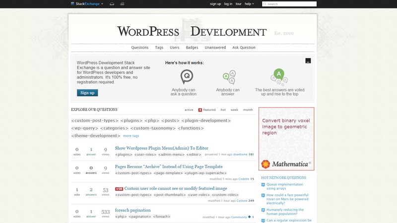Open user Codette profile
The width and height of the screenshot is (397, 223).
click(x=244, y=179)
